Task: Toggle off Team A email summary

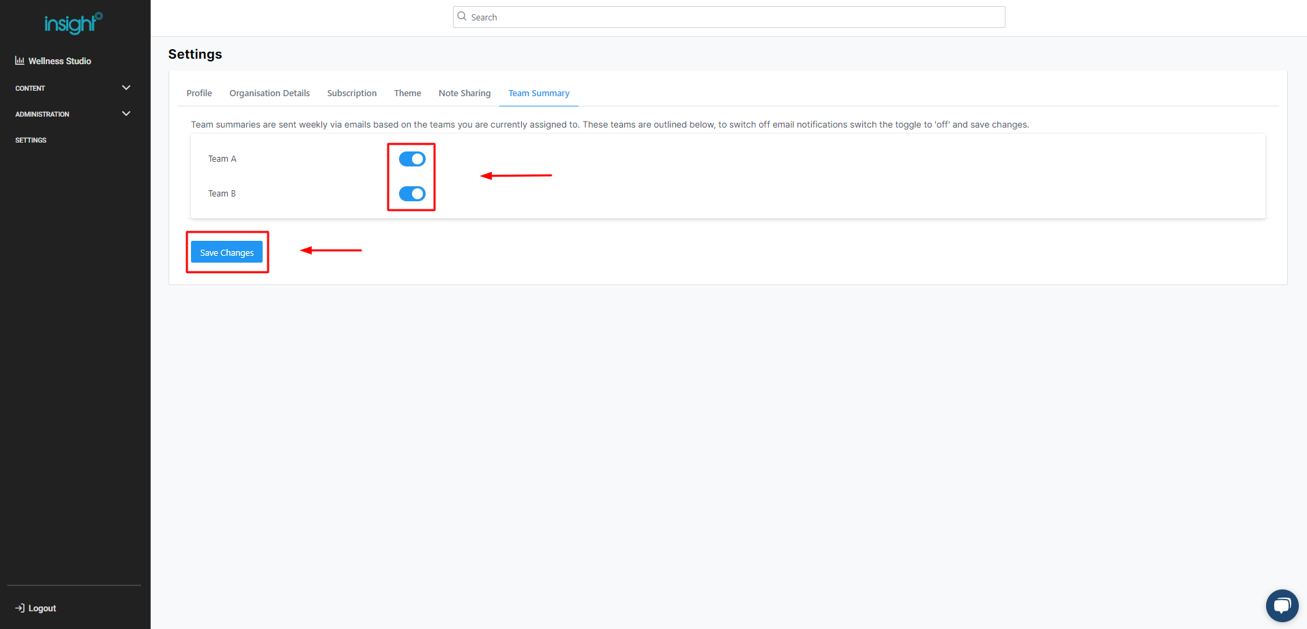Action: click(x=412, y=159)
